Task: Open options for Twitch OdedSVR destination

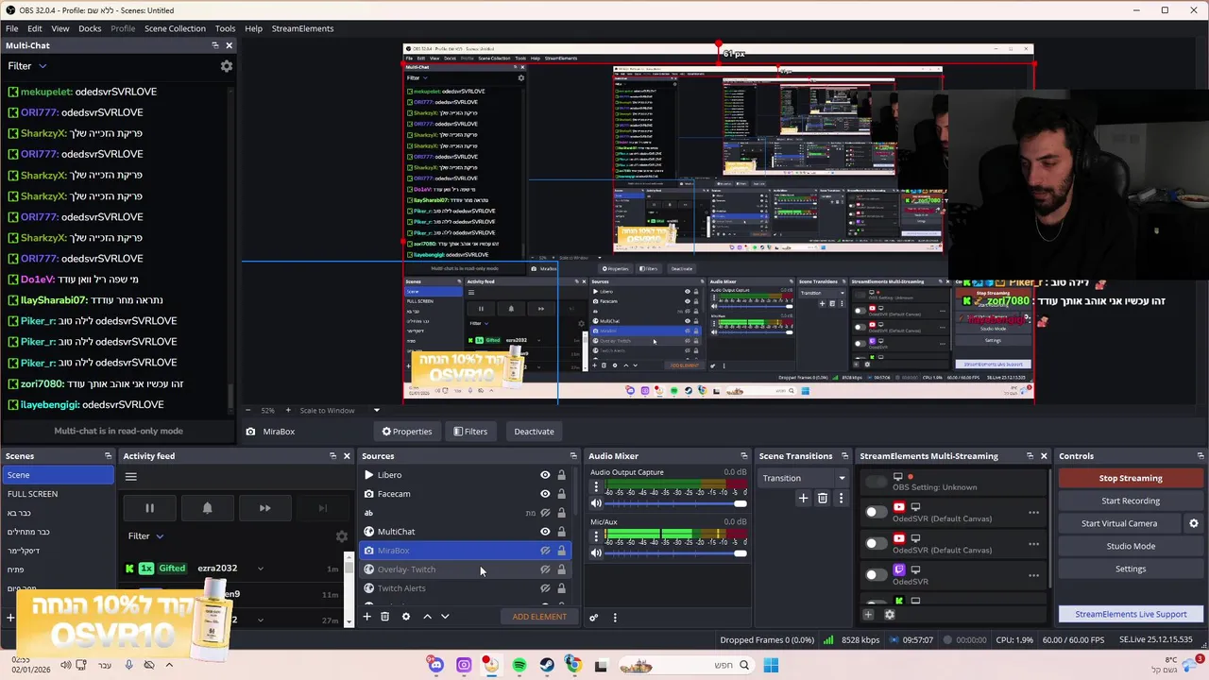Action: tap(1033, 575)
